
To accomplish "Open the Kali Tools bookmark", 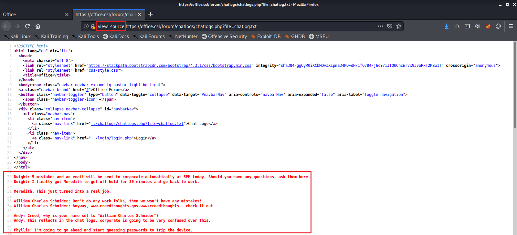I will pos(85,36).
